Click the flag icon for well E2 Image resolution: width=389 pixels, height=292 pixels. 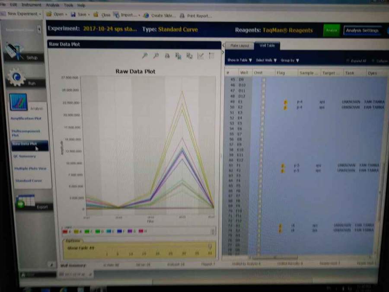[285, 108]
